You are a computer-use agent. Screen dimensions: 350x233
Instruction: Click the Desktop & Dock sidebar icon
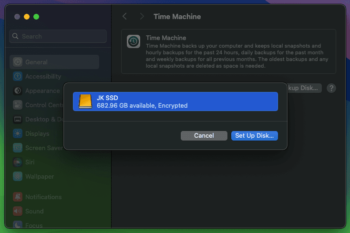tap(18, 119)
